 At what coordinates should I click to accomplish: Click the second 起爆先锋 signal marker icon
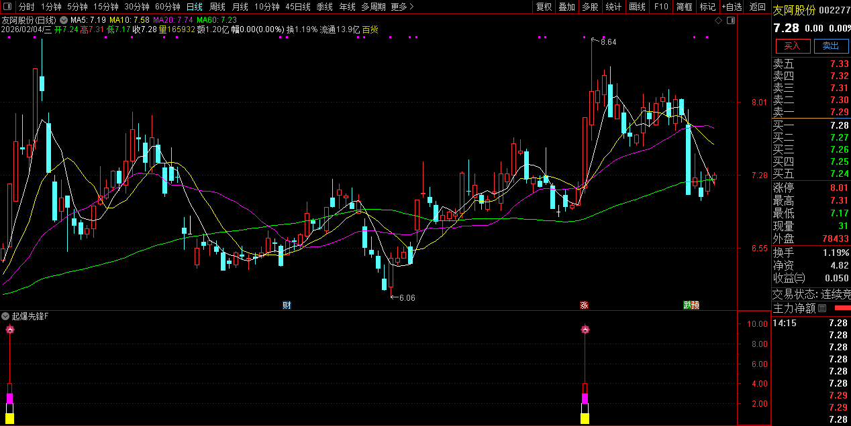coord(585,329)
